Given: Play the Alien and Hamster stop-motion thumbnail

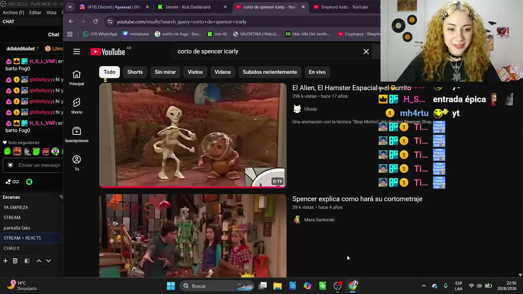Looking at the screenshot, I should pos(193,135).
